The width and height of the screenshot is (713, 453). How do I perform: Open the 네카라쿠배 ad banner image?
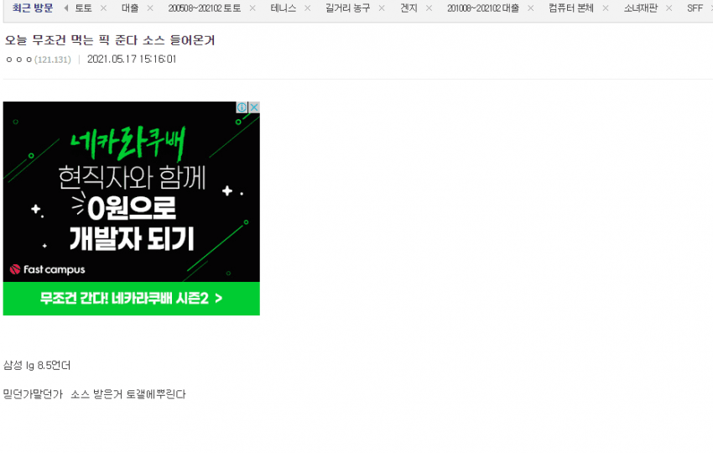tap(132, 191)
